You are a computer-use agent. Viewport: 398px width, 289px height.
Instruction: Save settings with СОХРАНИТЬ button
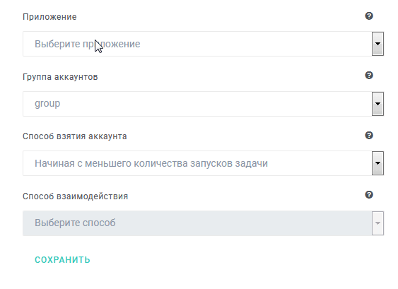coord(62,260)
